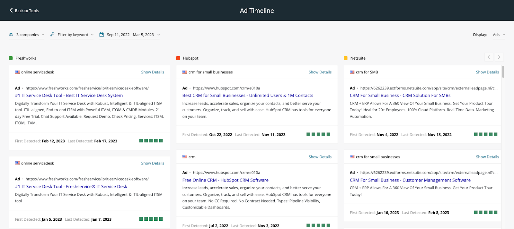This screenshot has height=229, width=514.
Task: Click the freshworks.com URL in first ad
Action: tap(87, 88)
